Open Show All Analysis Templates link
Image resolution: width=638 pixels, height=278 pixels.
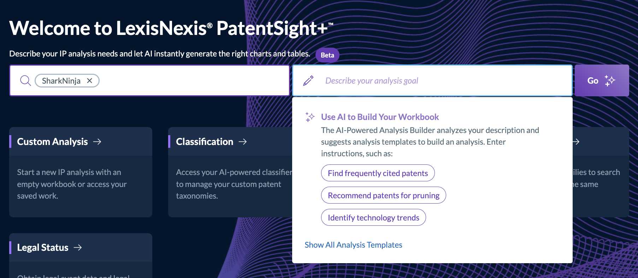pos(353,245)
